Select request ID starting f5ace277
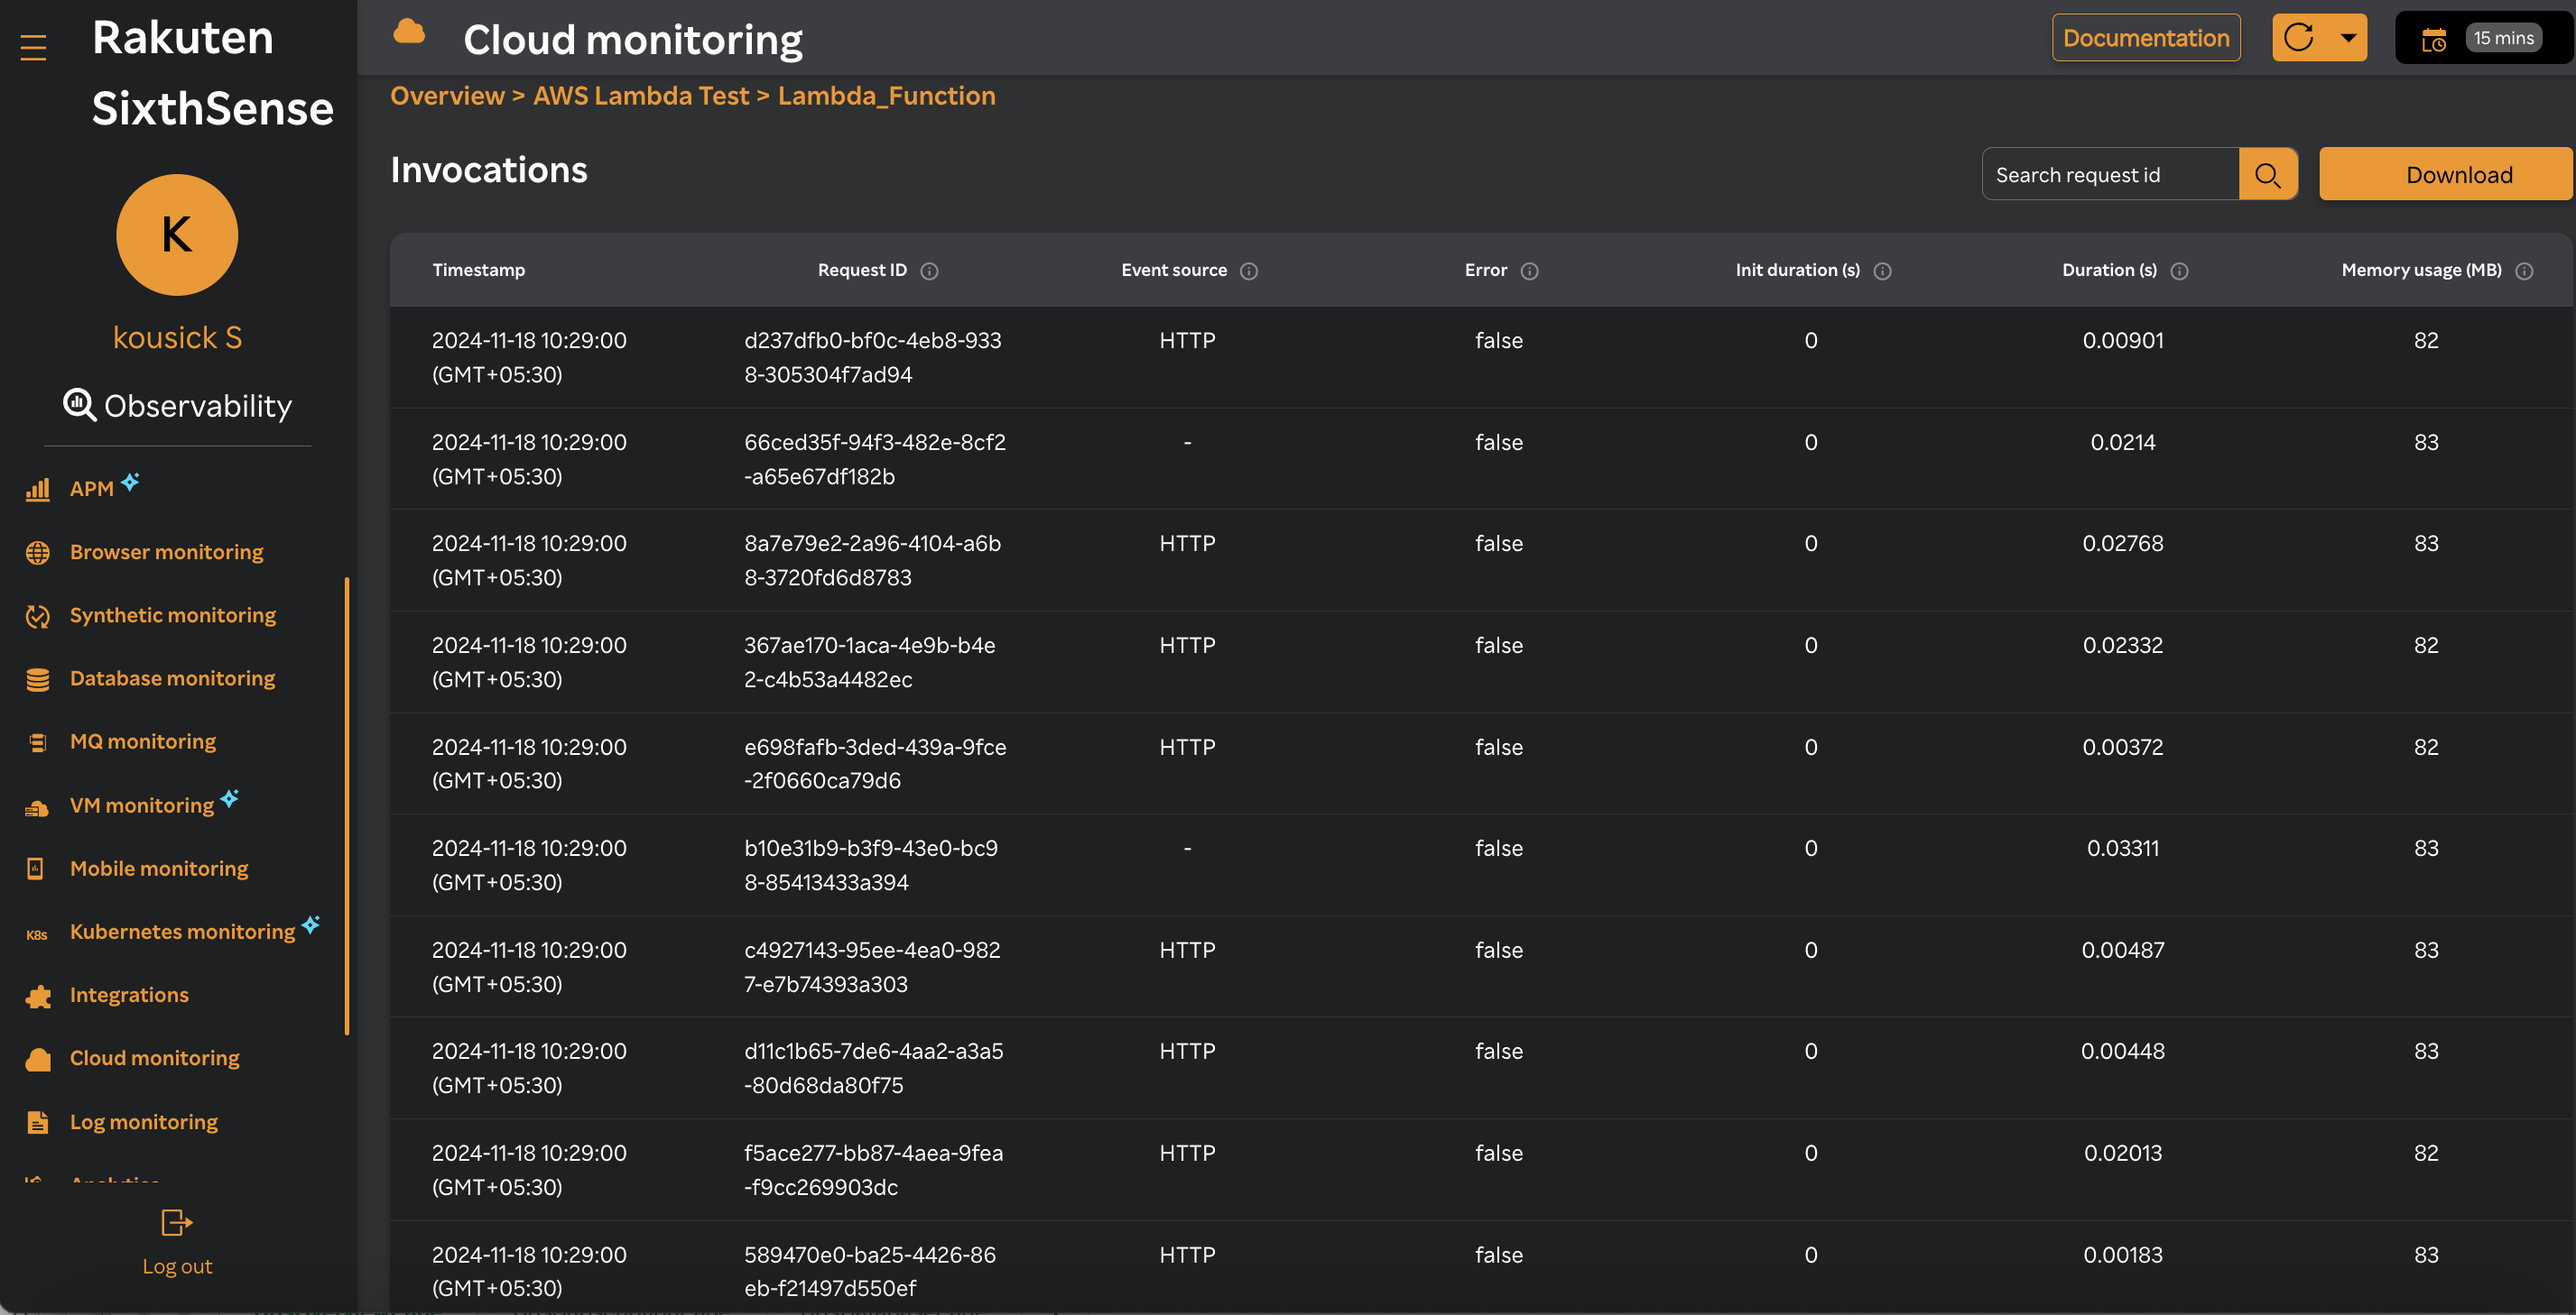This screenshot has width=2576, height=1315. click(x=873, y=1170)
